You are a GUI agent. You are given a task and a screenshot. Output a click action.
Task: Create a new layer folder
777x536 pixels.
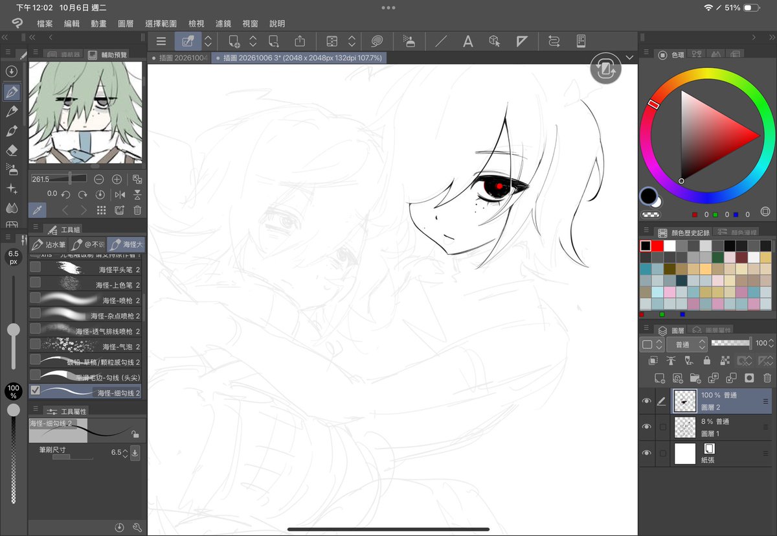pos(695,378)
